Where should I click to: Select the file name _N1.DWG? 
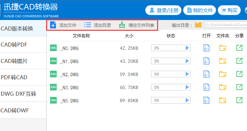pos(69,62)
